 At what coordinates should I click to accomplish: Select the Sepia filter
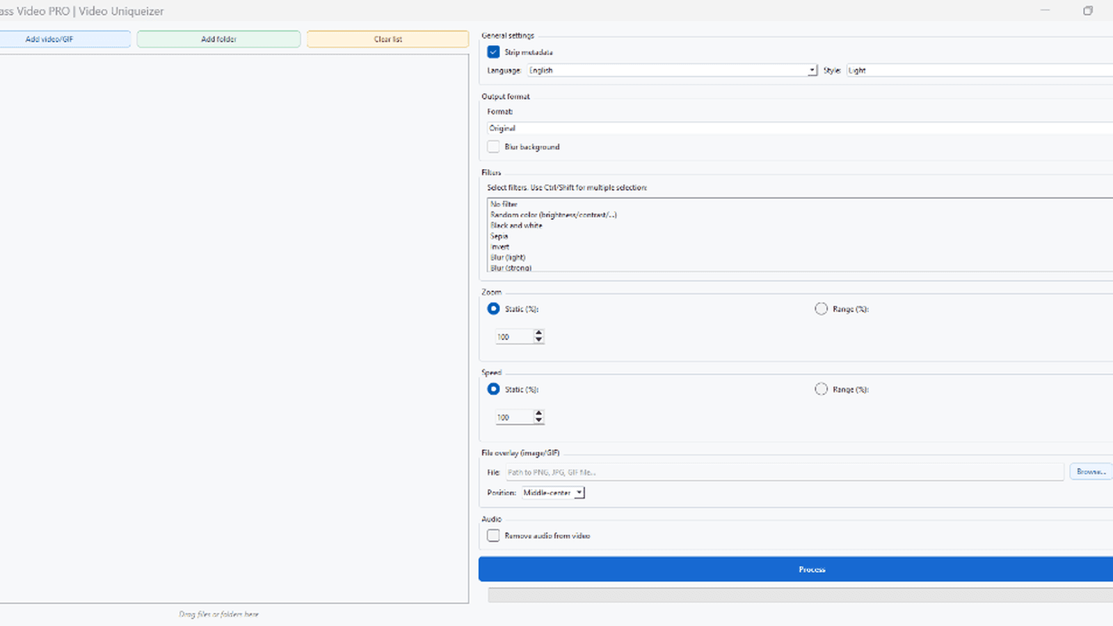(x=800, y=236)
